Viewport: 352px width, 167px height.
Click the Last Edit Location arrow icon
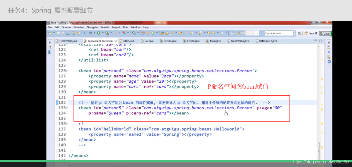coord(209,33)
